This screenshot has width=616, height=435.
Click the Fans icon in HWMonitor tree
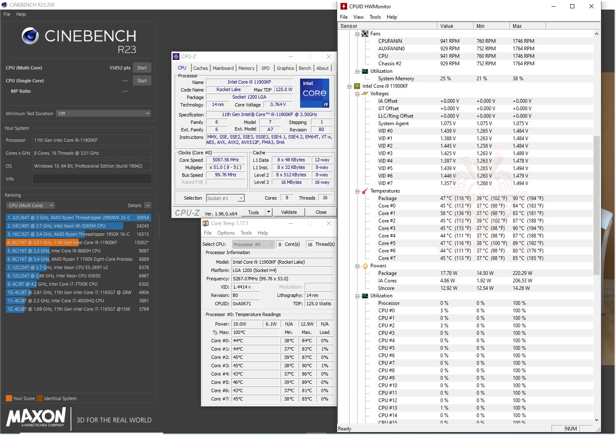(x=365, y=34)
